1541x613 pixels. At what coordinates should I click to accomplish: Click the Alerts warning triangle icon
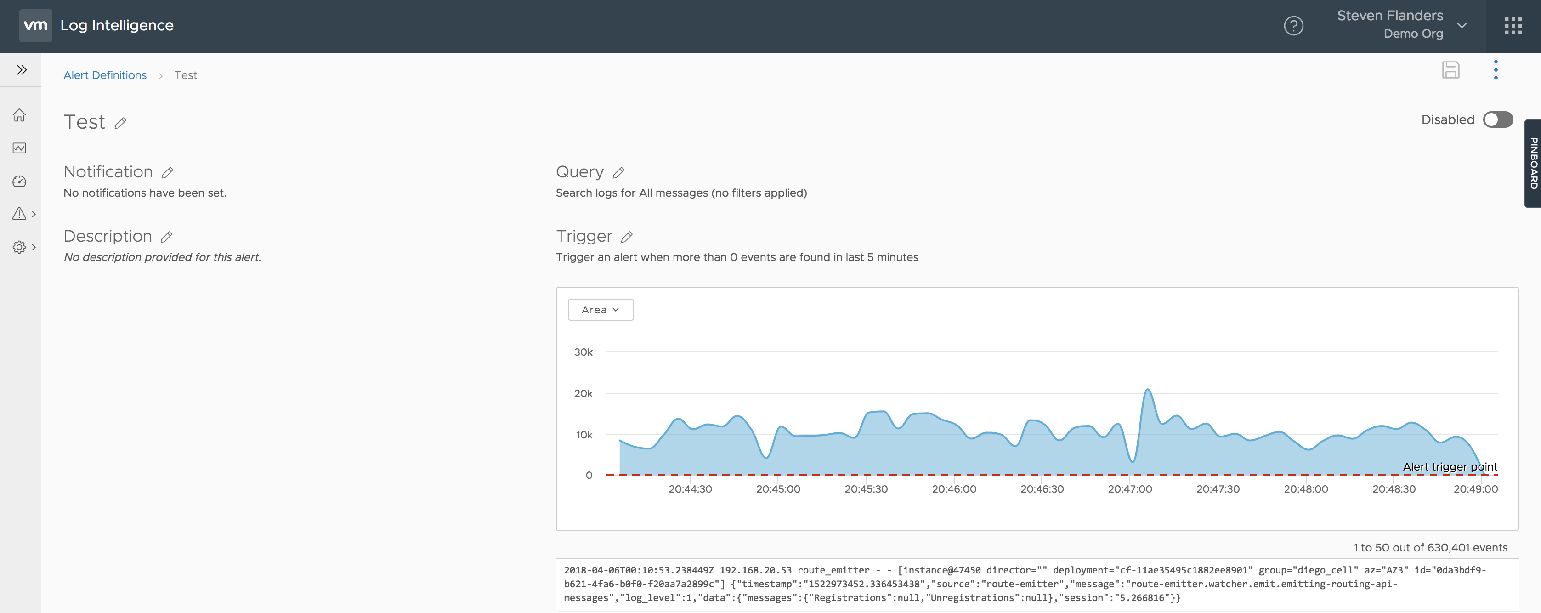click(19, 214)
